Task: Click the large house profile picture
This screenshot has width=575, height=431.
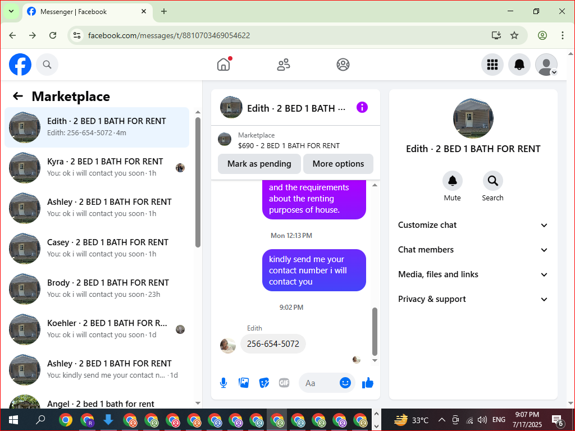Action: pyautogui.click(x=473, y=118)
